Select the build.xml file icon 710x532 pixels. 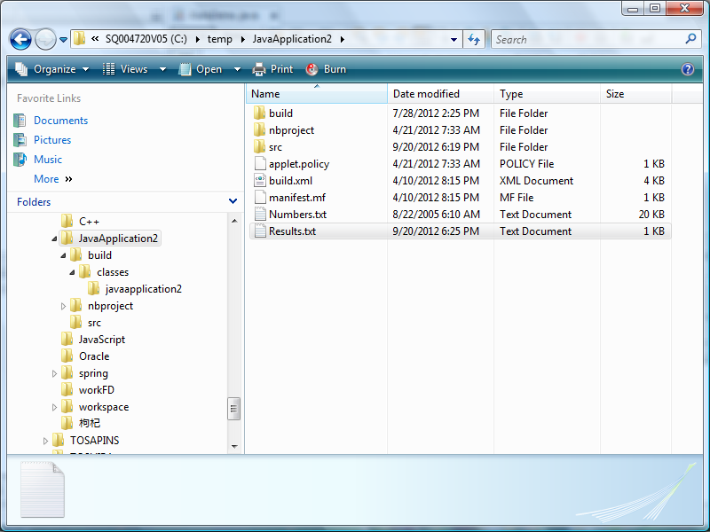(x=260, y=181)
